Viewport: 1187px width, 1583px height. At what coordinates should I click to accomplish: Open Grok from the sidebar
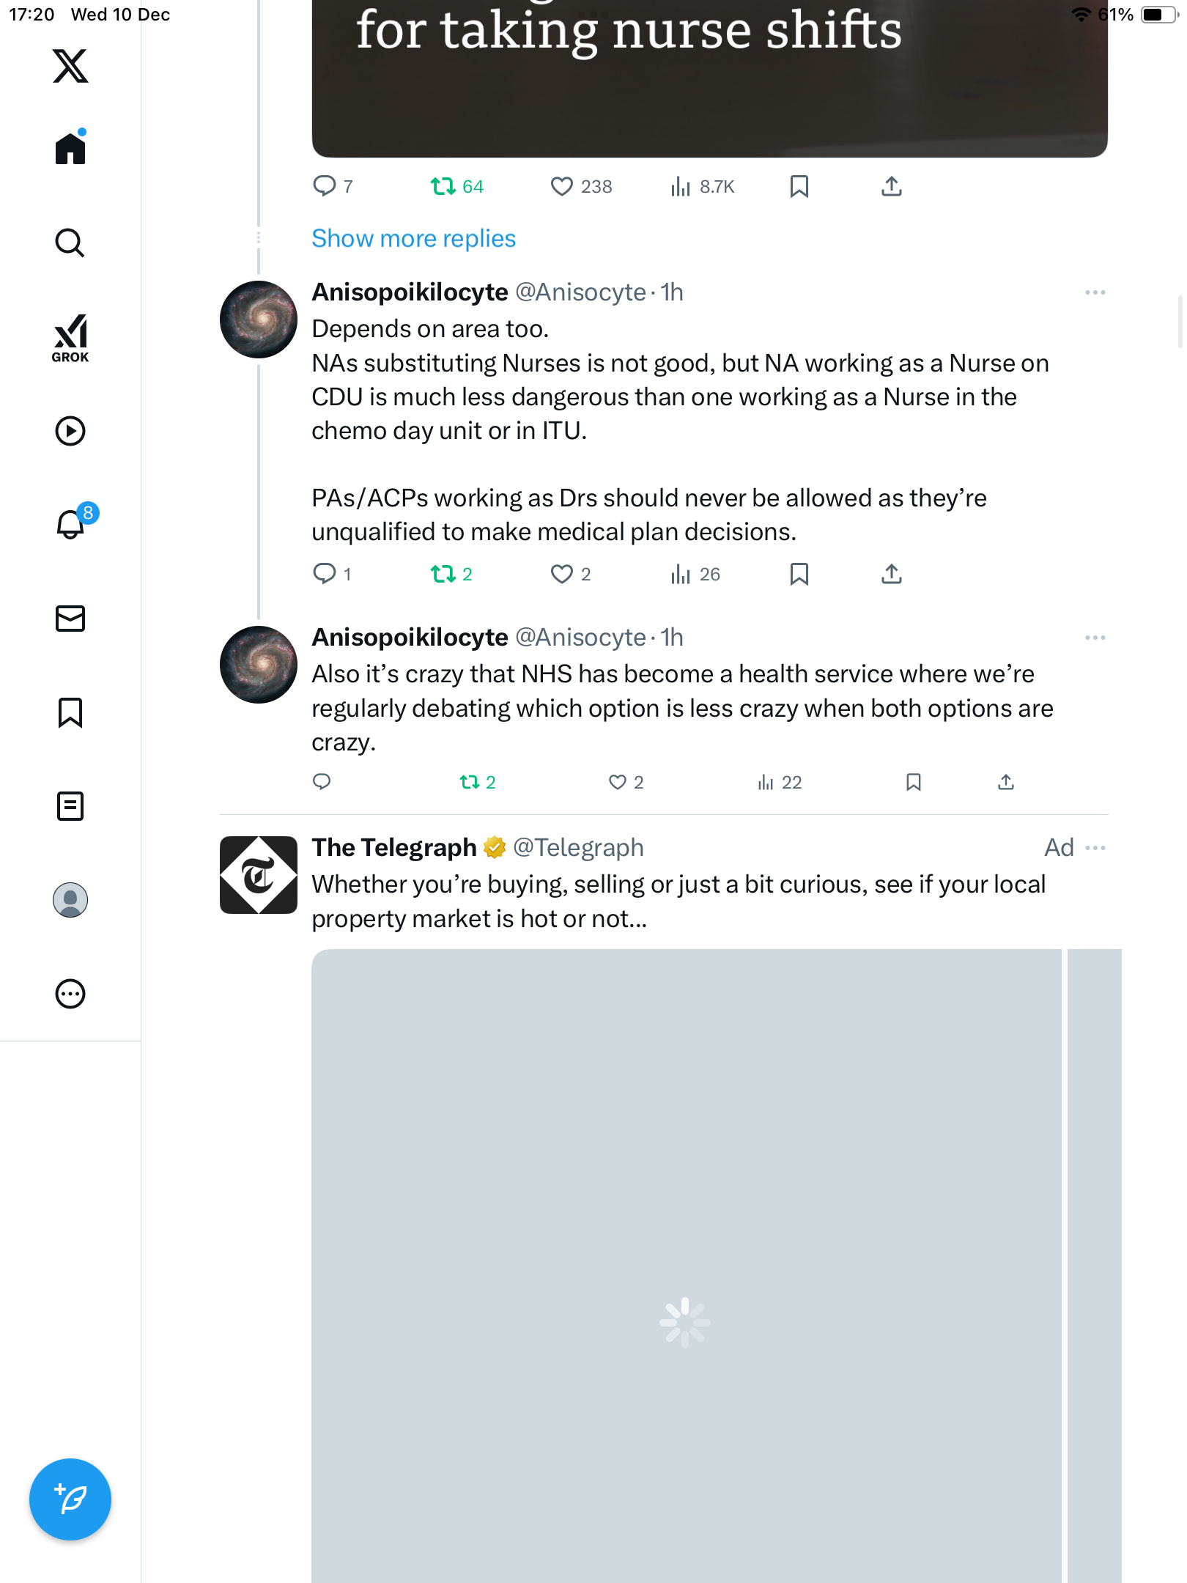click(70, 338)
